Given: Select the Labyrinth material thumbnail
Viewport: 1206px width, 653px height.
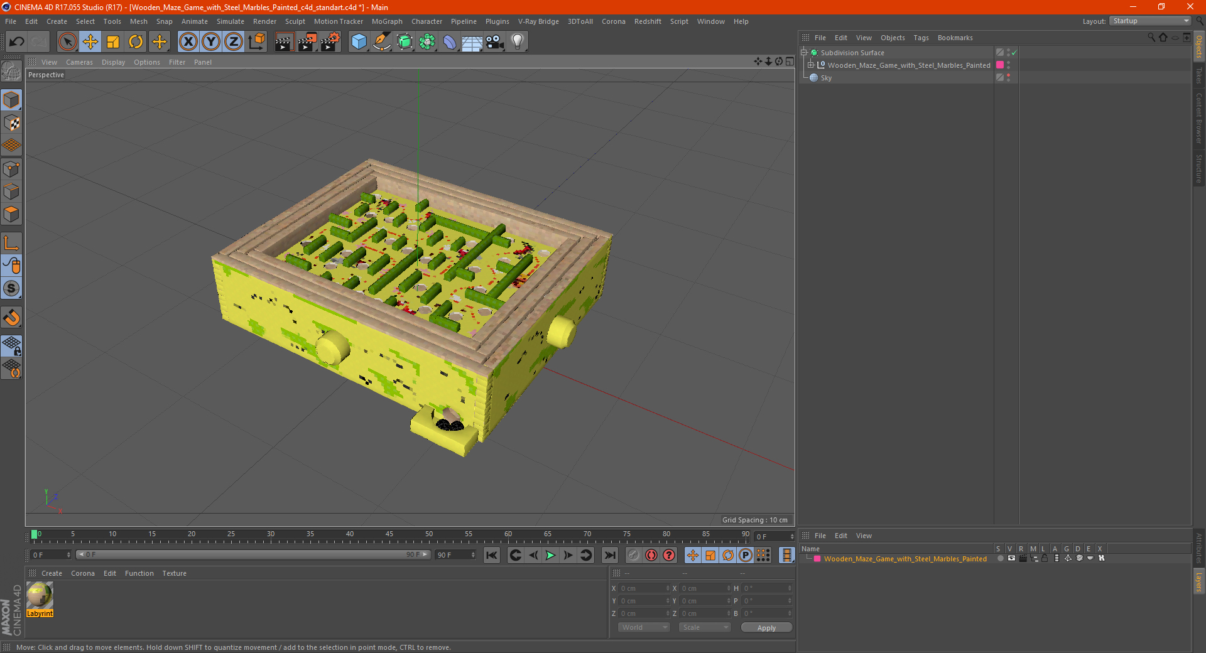Looking at the screenshot, I should [40, 595].
